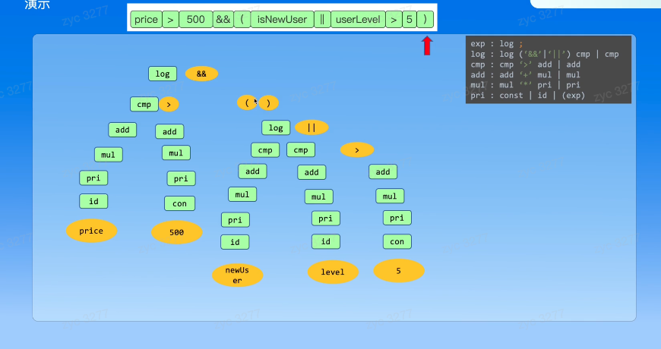Select grammar line 'pri : const | id | (exp)'
This screenshot has width=661, height=349.
[x=528, y=96]
